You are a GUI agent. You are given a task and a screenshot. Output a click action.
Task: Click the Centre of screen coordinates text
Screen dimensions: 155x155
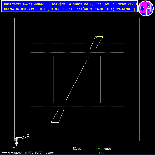27,153
